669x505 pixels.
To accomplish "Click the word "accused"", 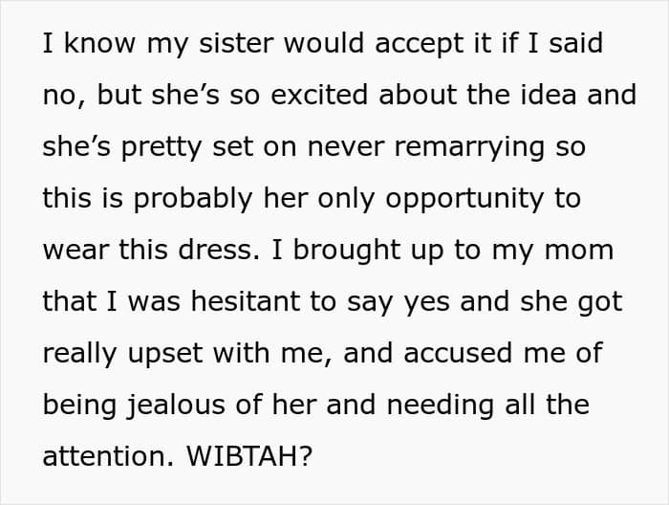I will (458, 354).
